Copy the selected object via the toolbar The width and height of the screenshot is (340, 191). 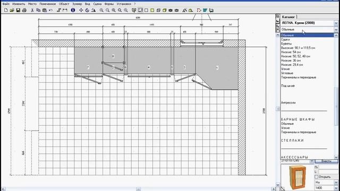[x=38, y=10]
